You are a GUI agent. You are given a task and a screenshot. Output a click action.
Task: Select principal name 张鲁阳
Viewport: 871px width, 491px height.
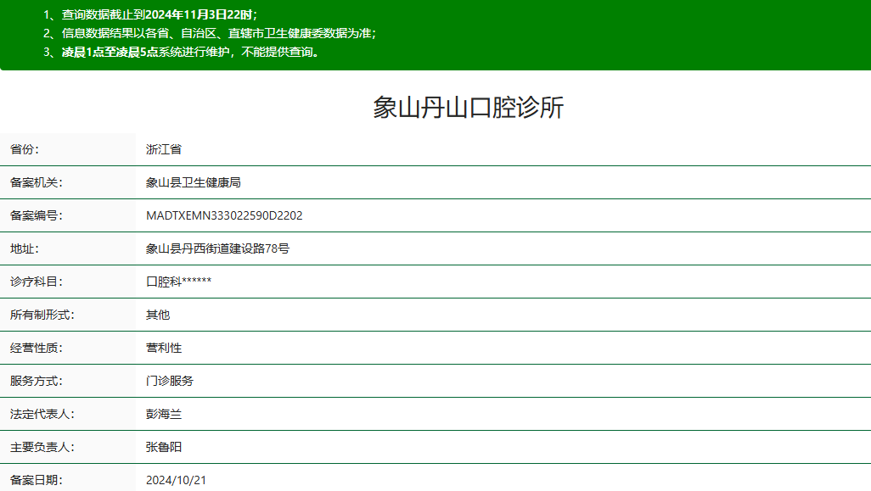[164, 447]
